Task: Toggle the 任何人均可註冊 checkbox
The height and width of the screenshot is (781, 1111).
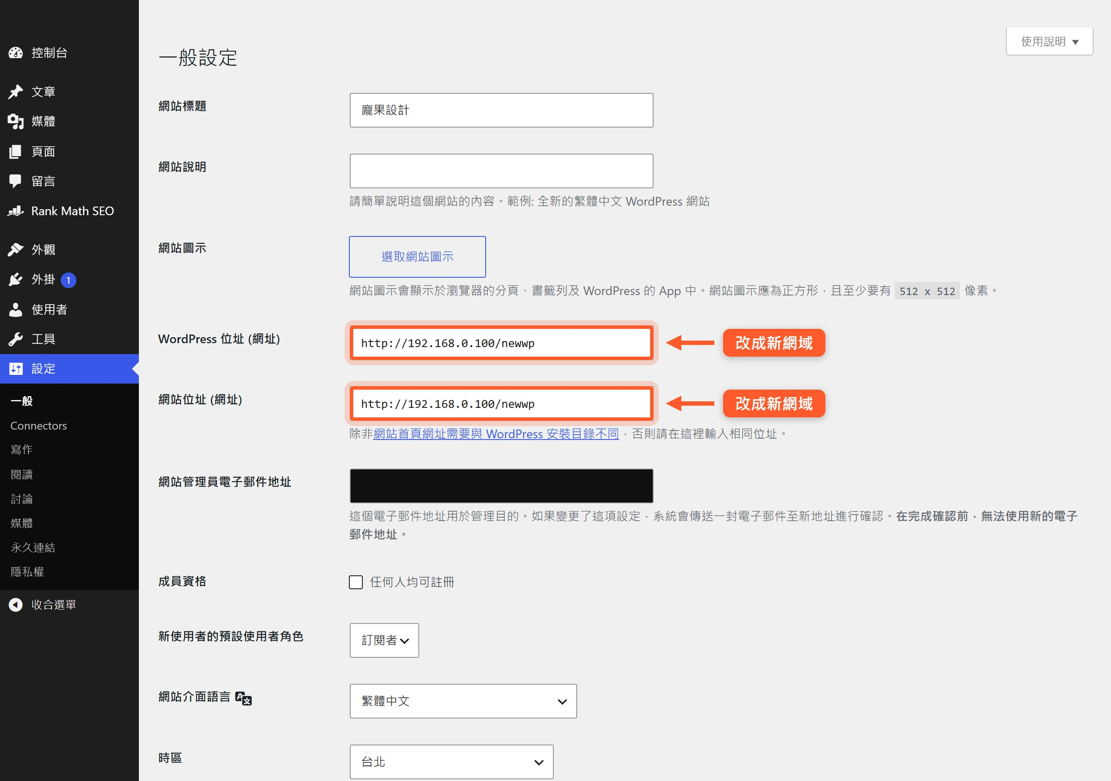Action: 356,582
